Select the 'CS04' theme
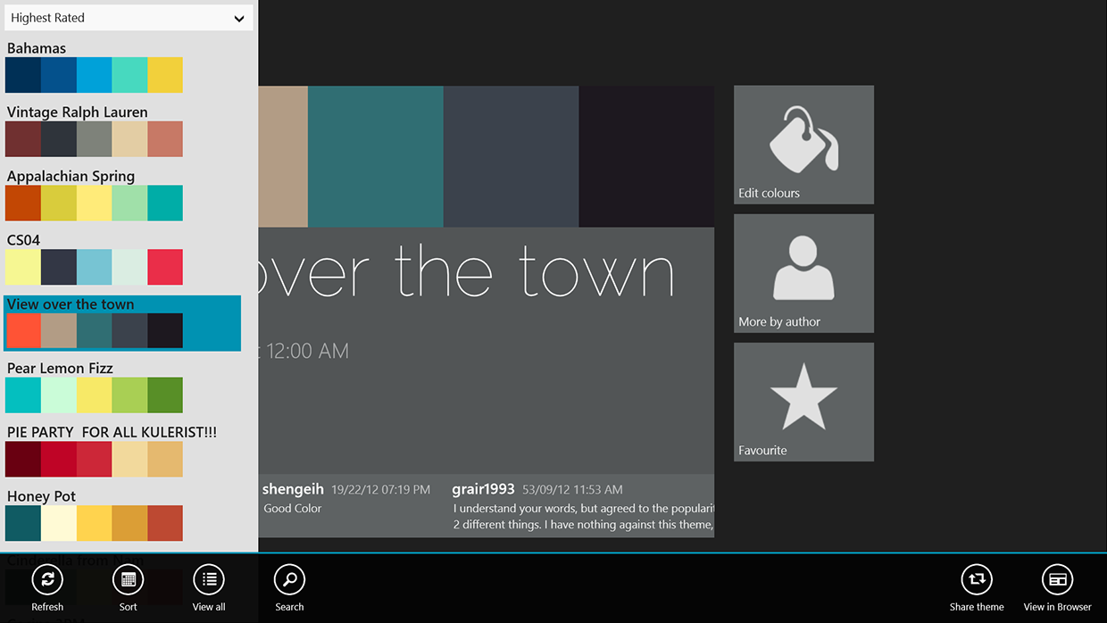1107x623 pixels. 94,267
